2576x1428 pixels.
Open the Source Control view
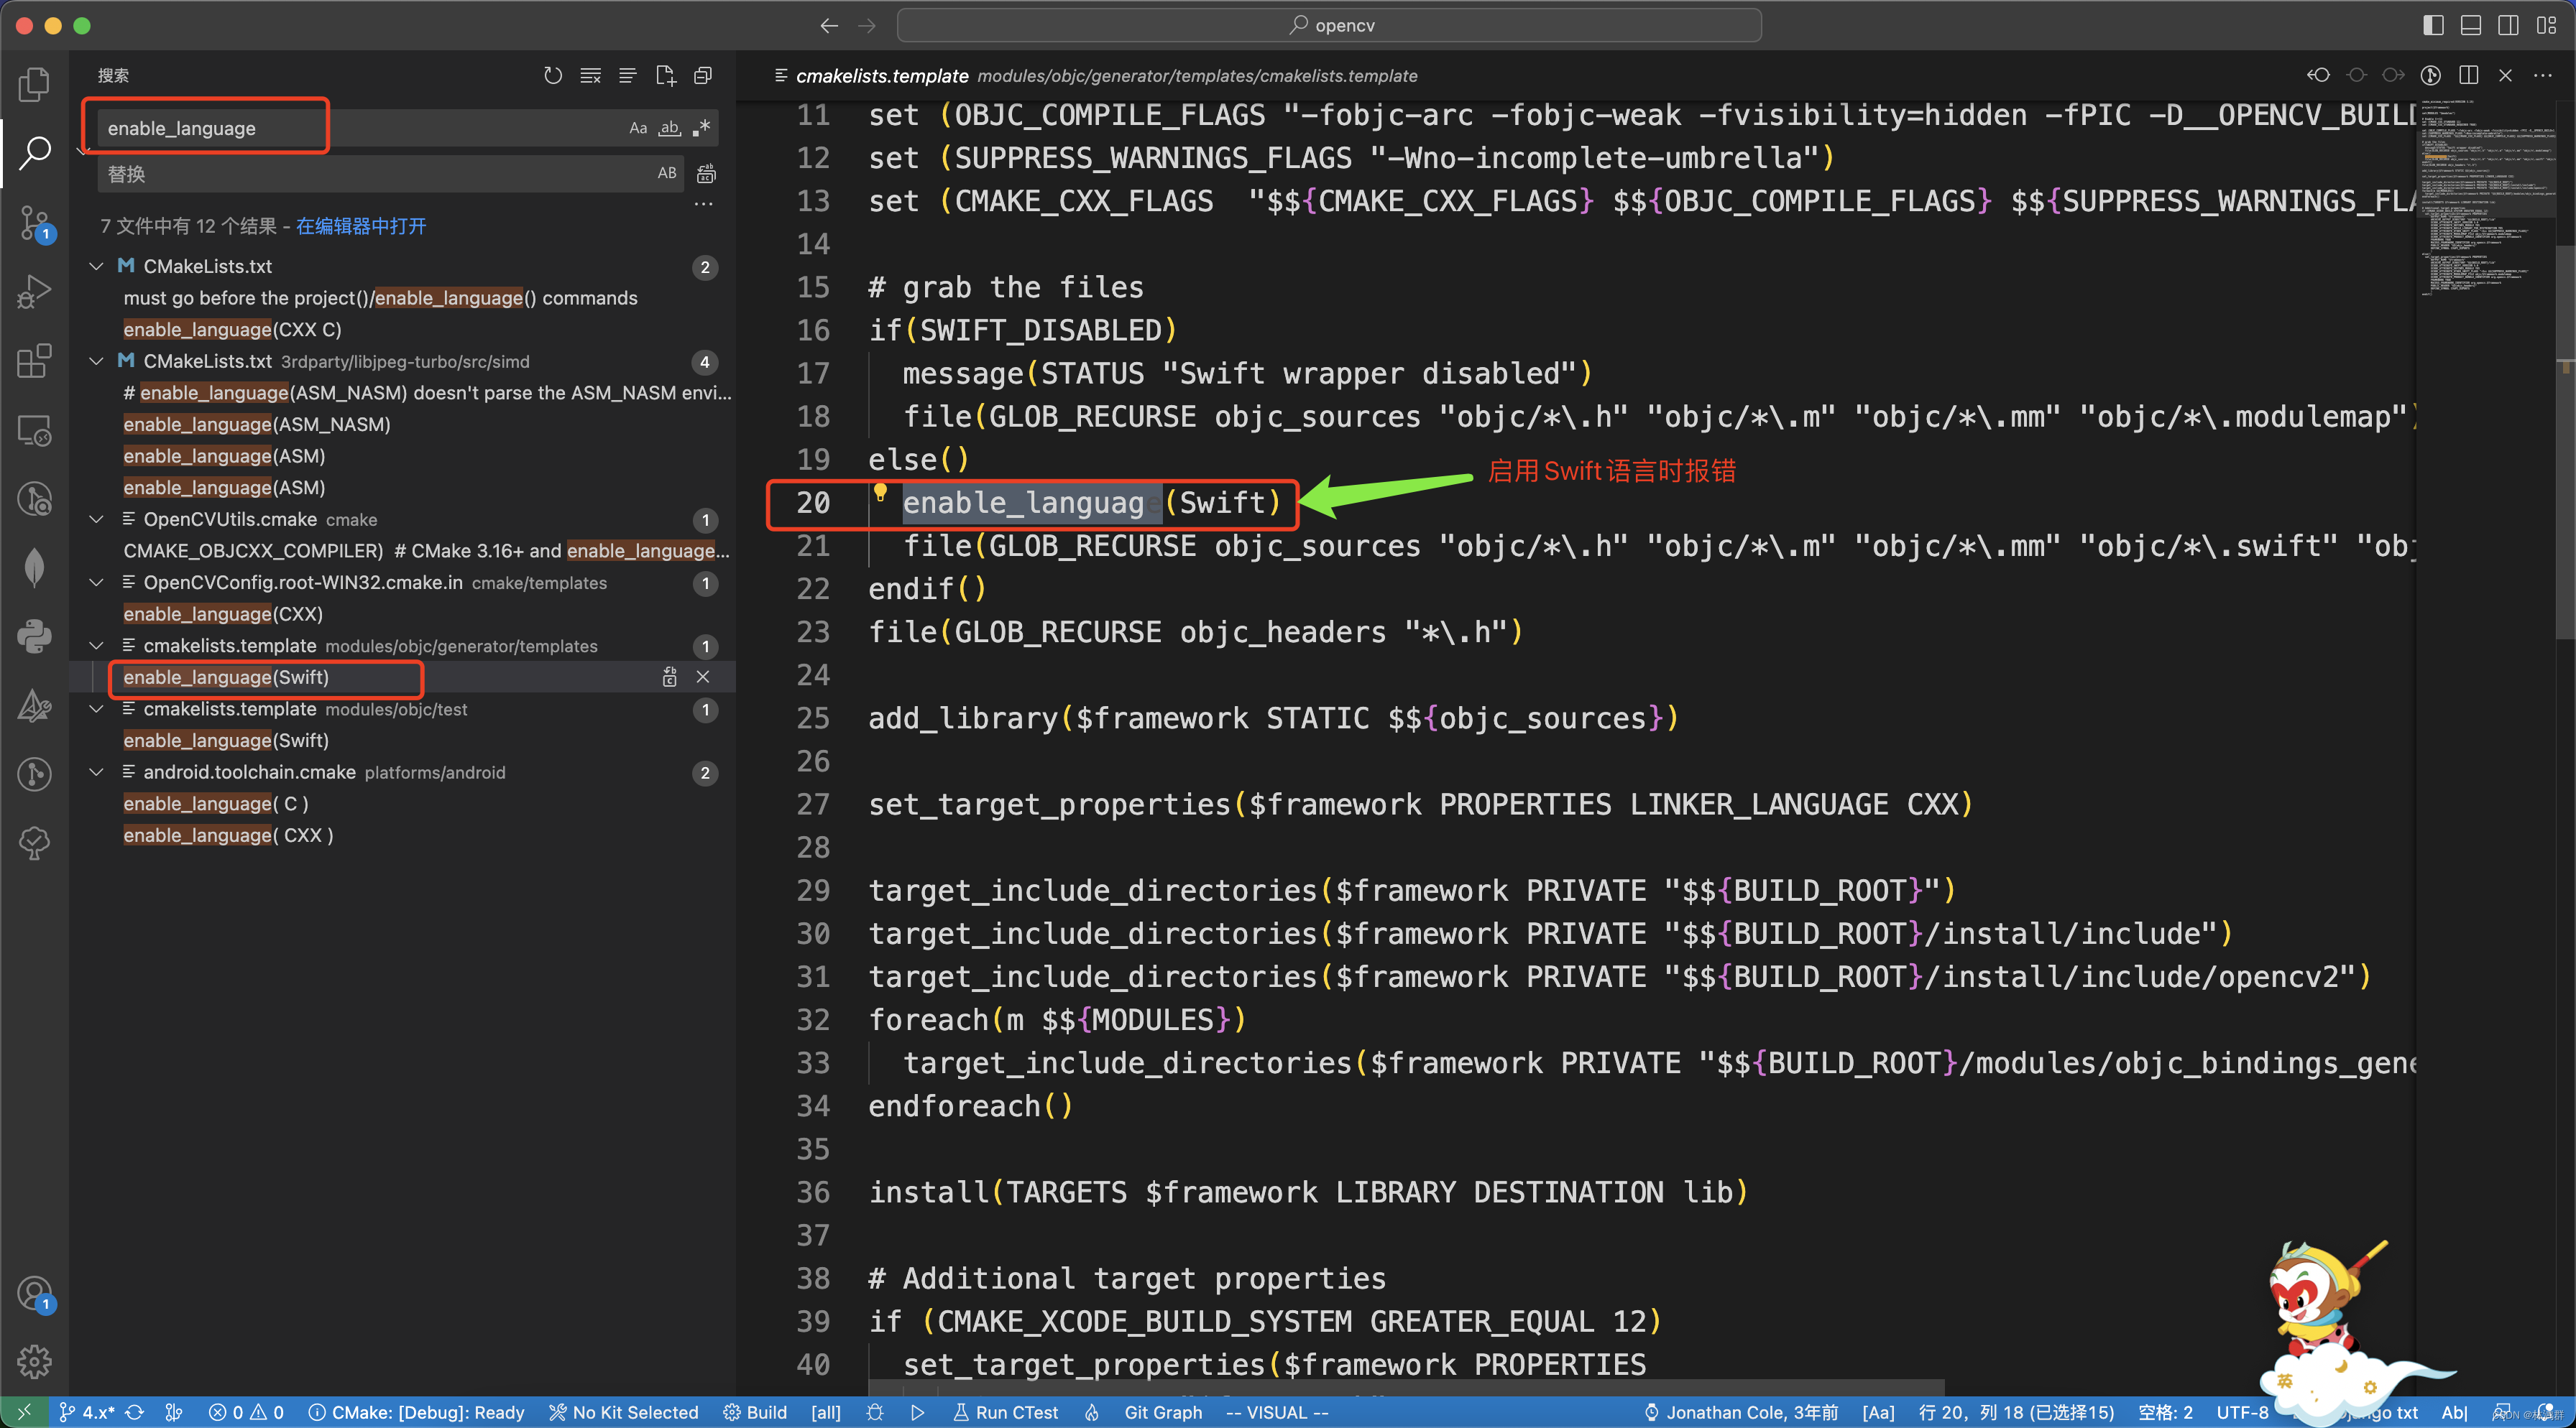tap(34, 222)
